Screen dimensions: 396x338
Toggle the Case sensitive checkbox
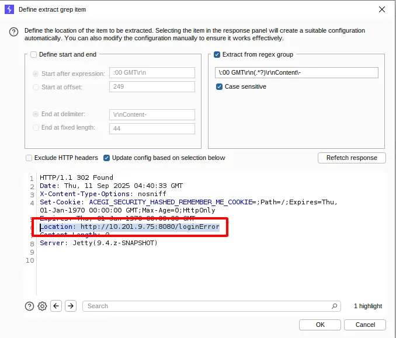click(220, 86)
